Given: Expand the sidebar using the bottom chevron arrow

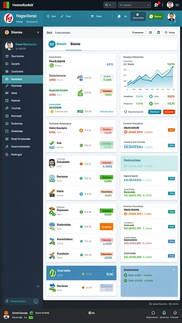Looking at the screenshot, I should pyautogui.click(x=38, y=286).
